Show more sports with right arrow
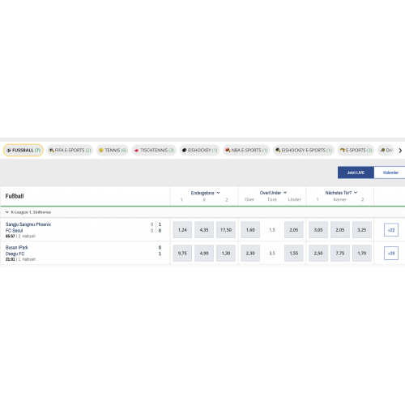This screenshot has height=405, width=405. (x=400, y=151)
